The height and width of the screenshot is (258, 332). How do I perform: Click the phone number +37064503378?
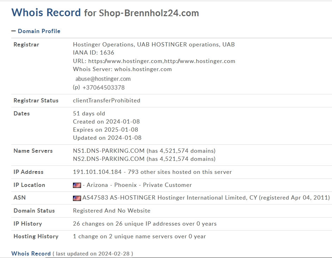click(104, 88)
